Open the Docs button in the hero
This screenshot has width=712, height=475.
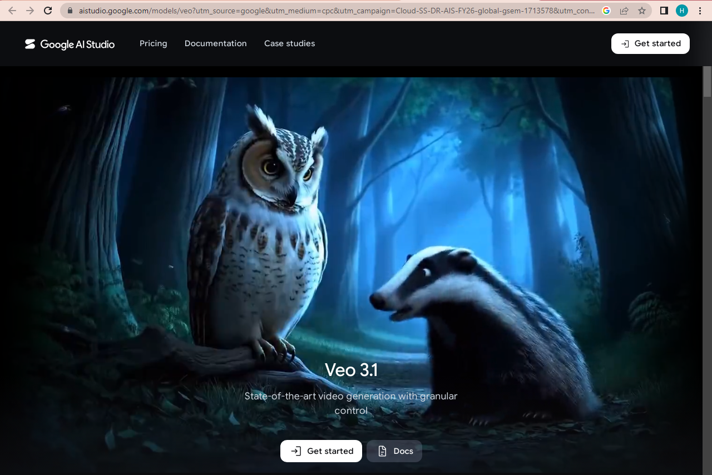pyautogui.click(x=394, y=451)
